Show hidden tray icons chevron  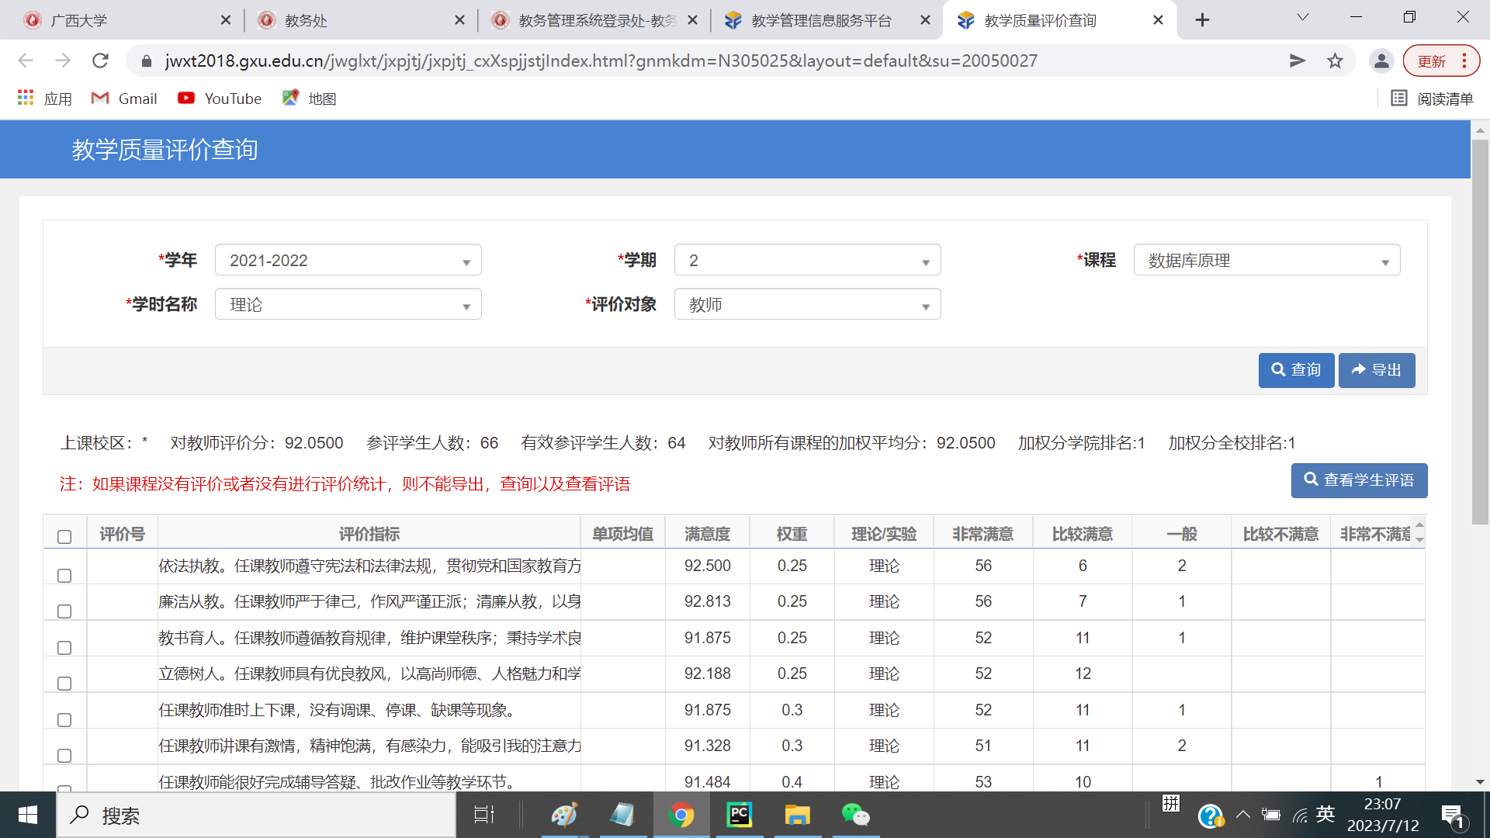tap(1243, 815)
